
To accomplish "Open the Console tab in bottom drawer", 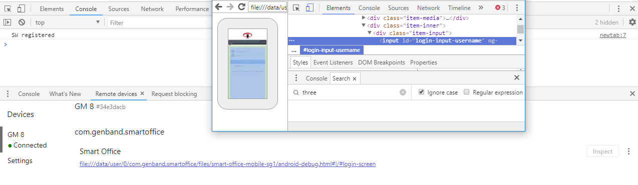I will (x=29, y=93).
